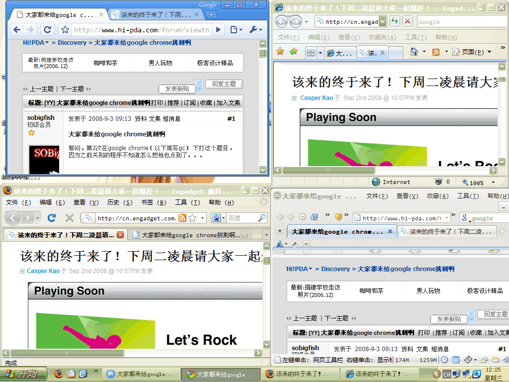
Task: Click taskbar CH language indicator
Action: (447, 374)
